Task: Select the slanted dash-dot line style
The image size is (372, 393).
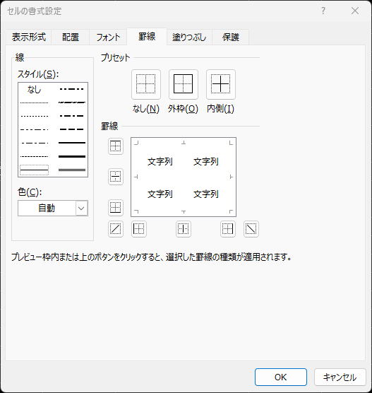Action: tap(72, 102)
